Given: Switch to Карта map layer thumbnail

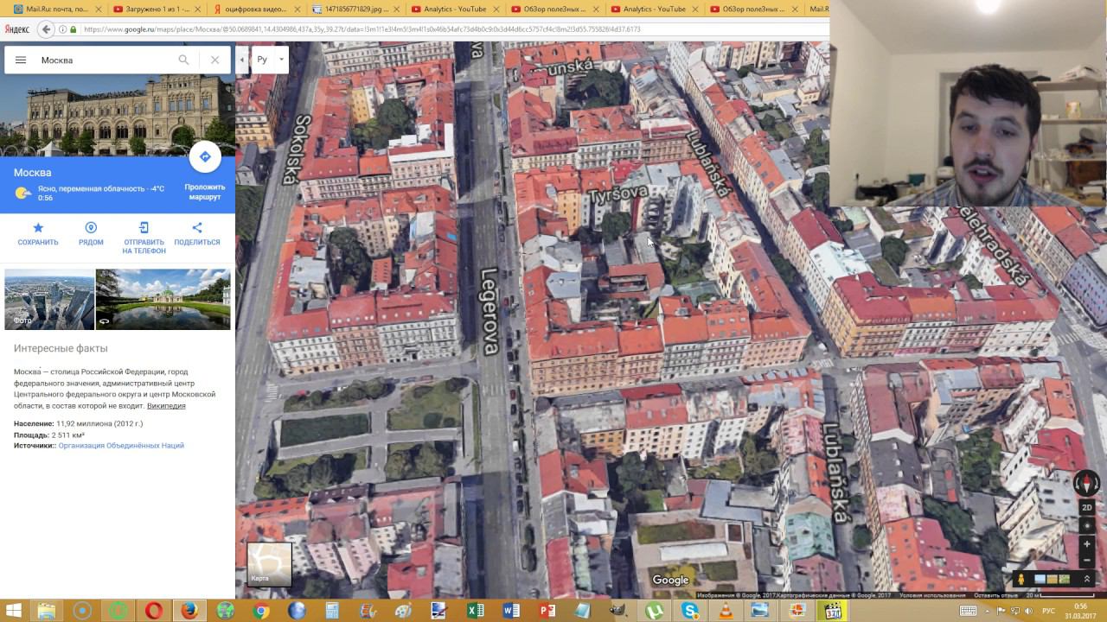Looking at the screenshot, I should tap(269, 564).
